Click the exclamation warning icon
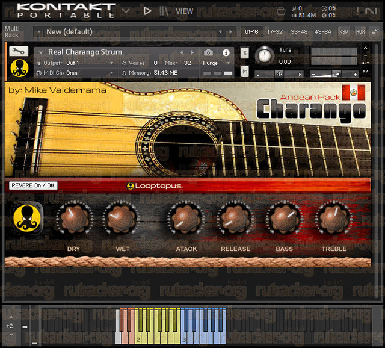The image size is (385, 348). pos(358,11)
